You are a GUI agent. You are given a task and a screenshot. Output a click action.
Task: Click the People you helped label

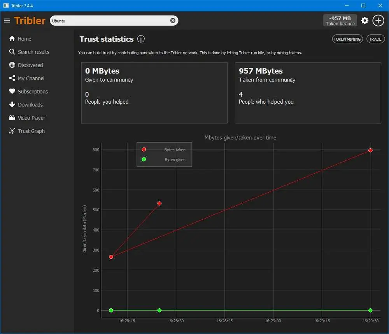[107, 102]
